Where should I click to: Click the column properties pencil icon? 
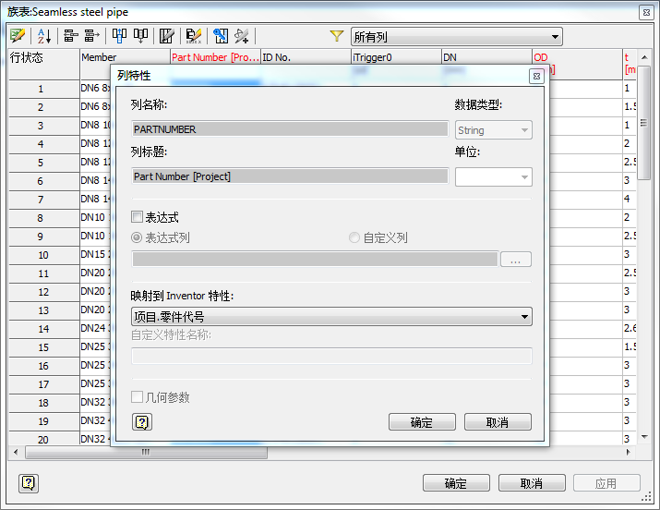pos(167,36)
